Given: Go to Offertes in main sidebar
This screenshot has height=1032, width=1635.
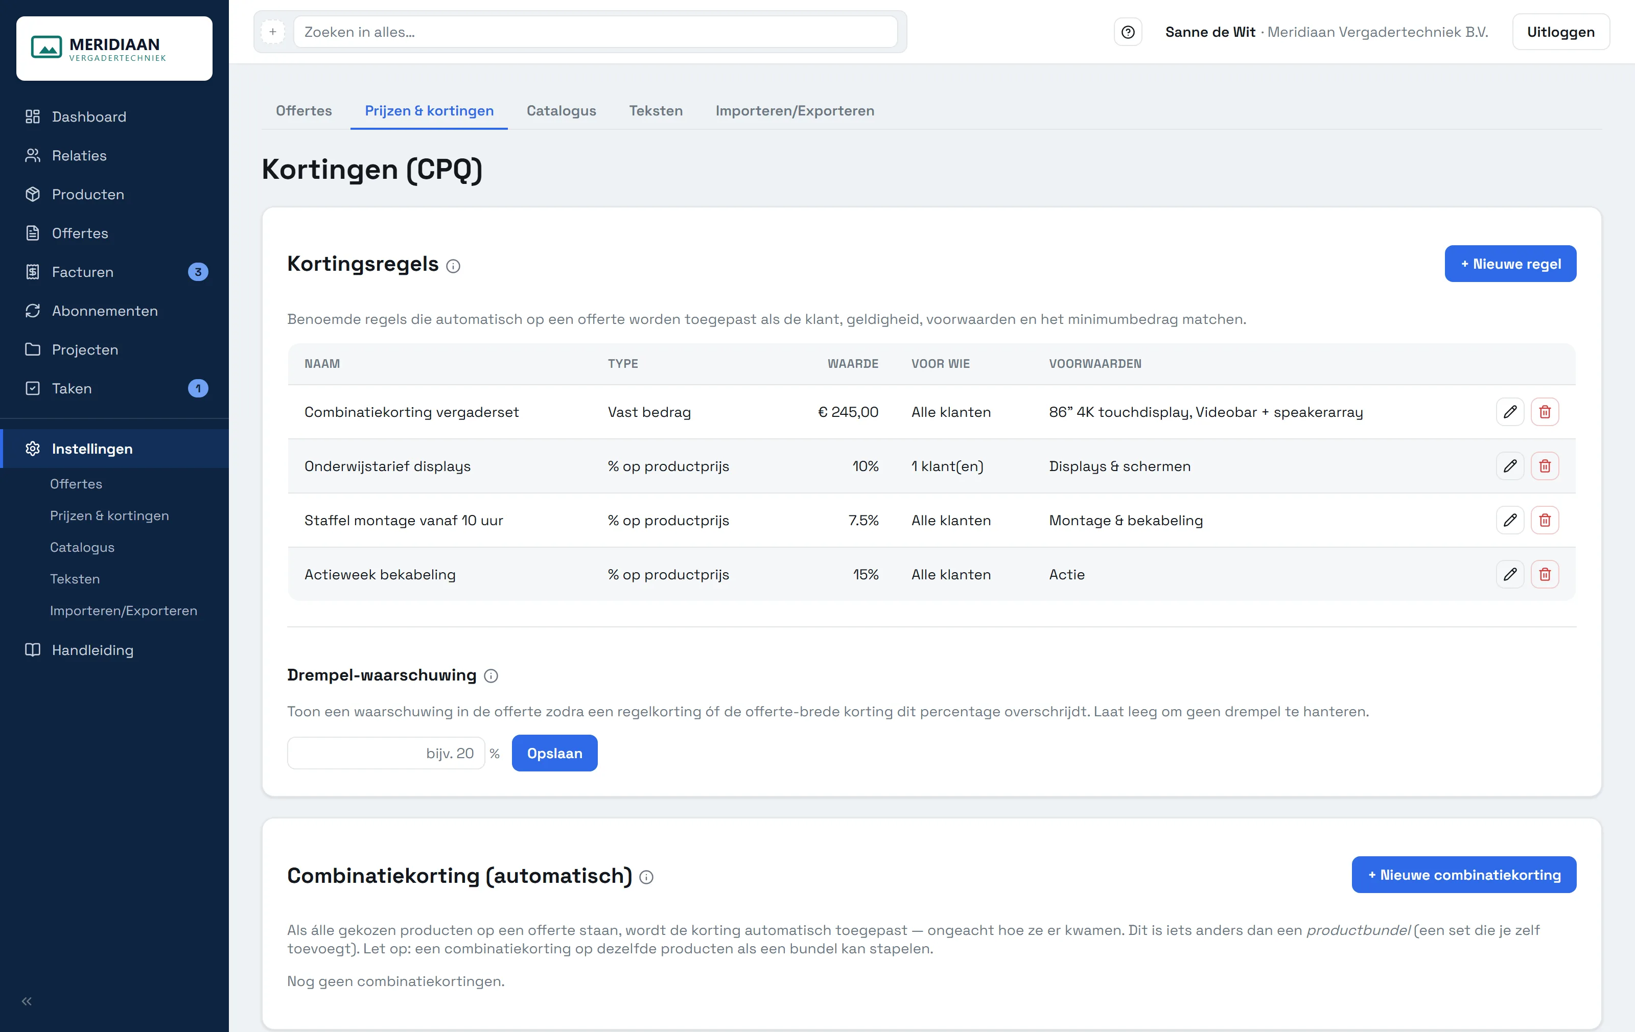Looking at the screenshot, I should coord(114,233).
